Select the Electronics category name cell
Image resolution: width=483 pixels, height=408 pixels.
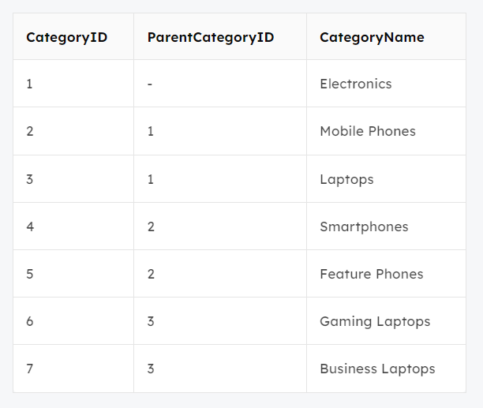356,84
